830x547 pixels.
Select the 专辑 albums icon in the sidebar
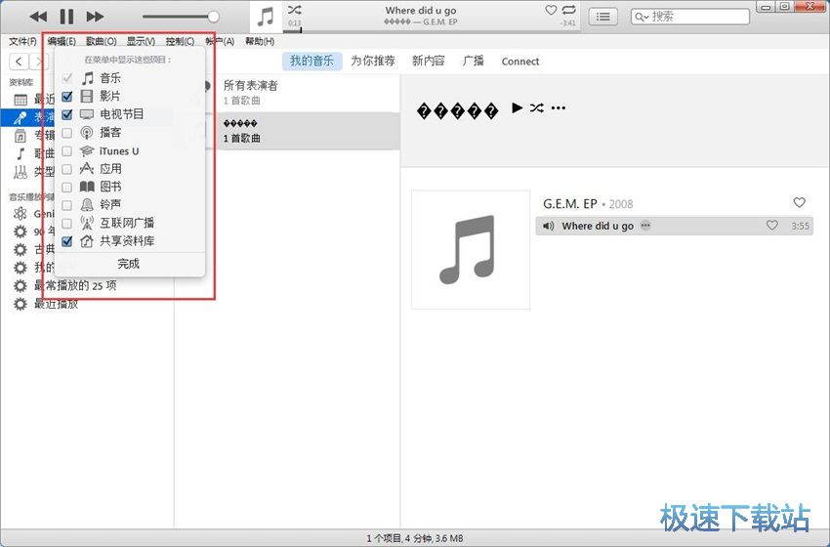[x=21, y=136]
